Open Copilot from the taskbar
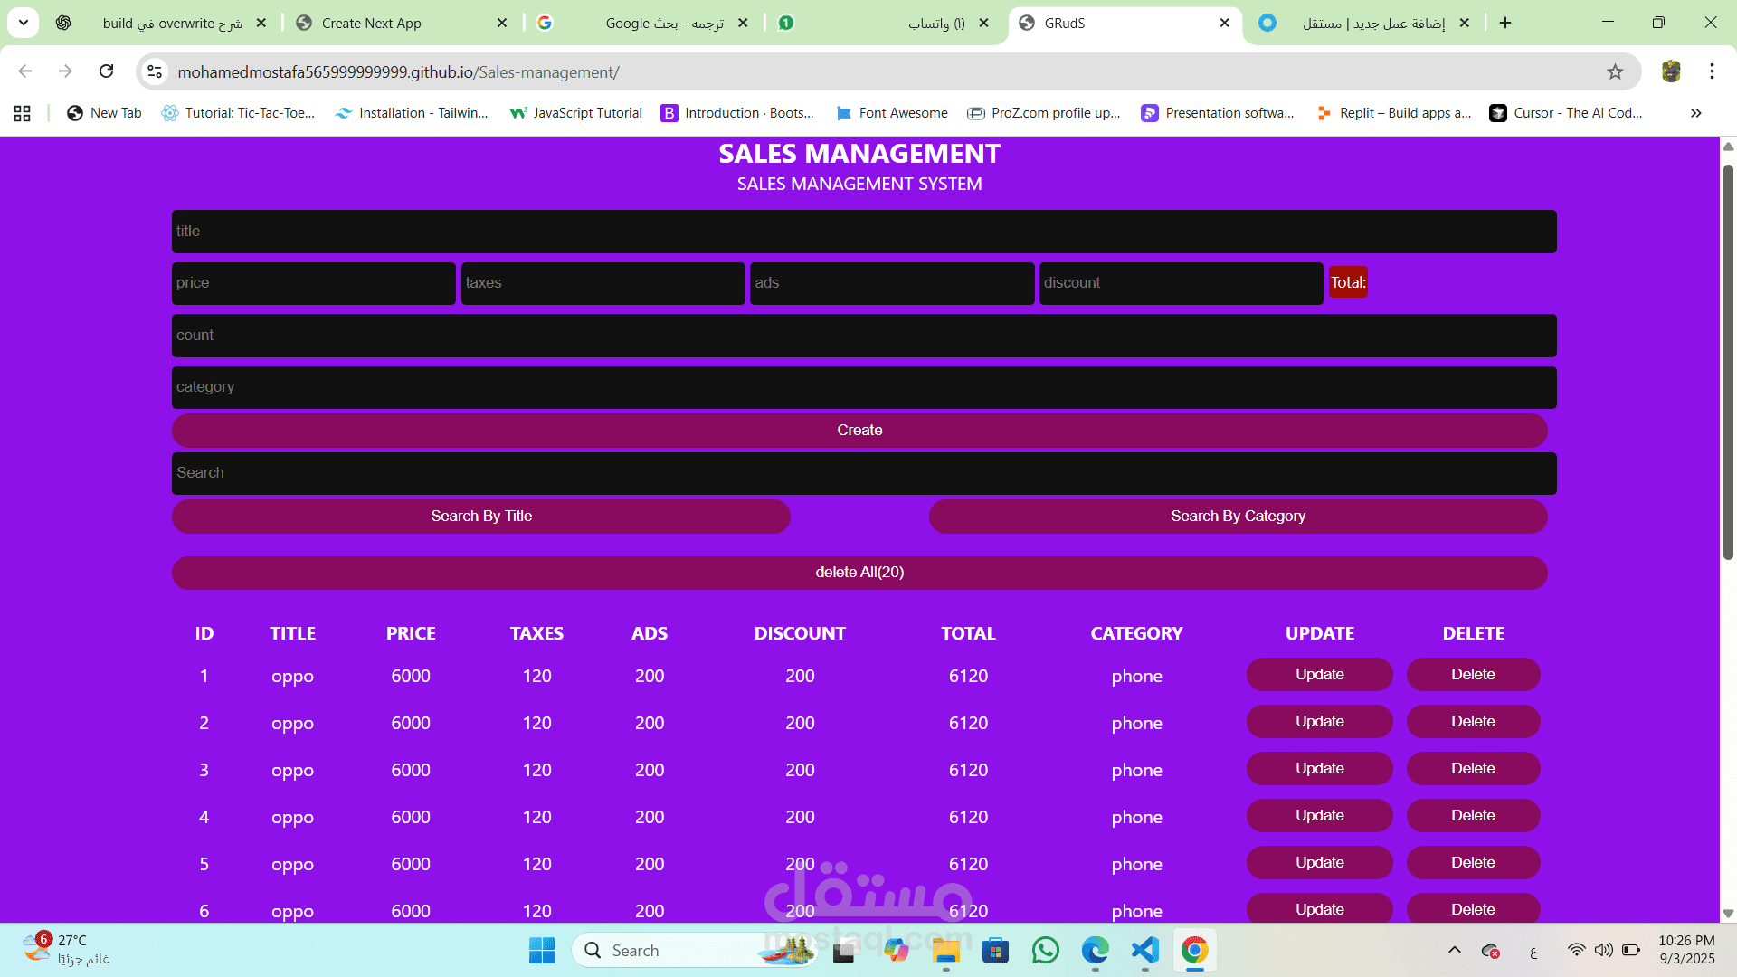Image resolution: width=1737 pixels, height=977 pixels. 896,951
